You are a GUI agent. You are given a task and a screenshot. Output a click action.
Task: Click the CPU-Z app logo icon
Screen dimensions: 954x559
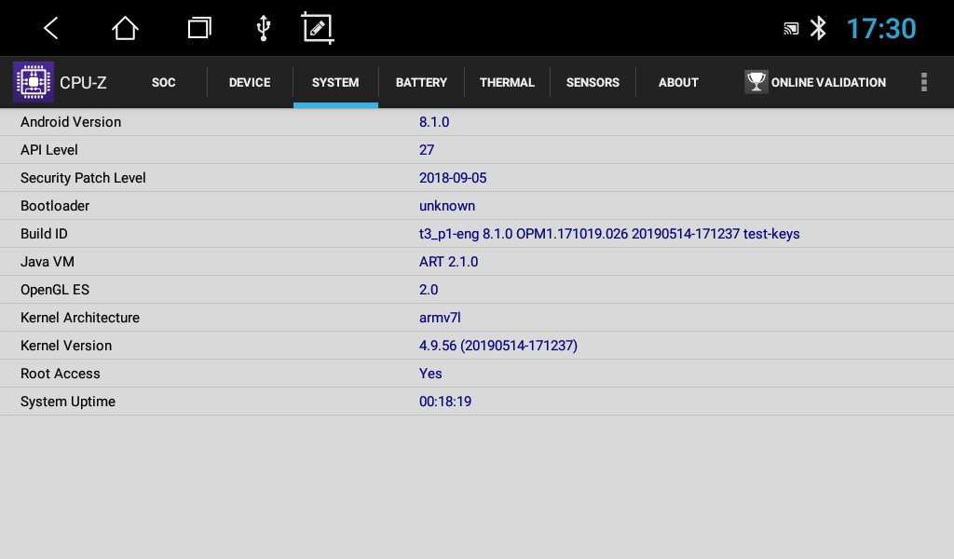pos(34,81)
